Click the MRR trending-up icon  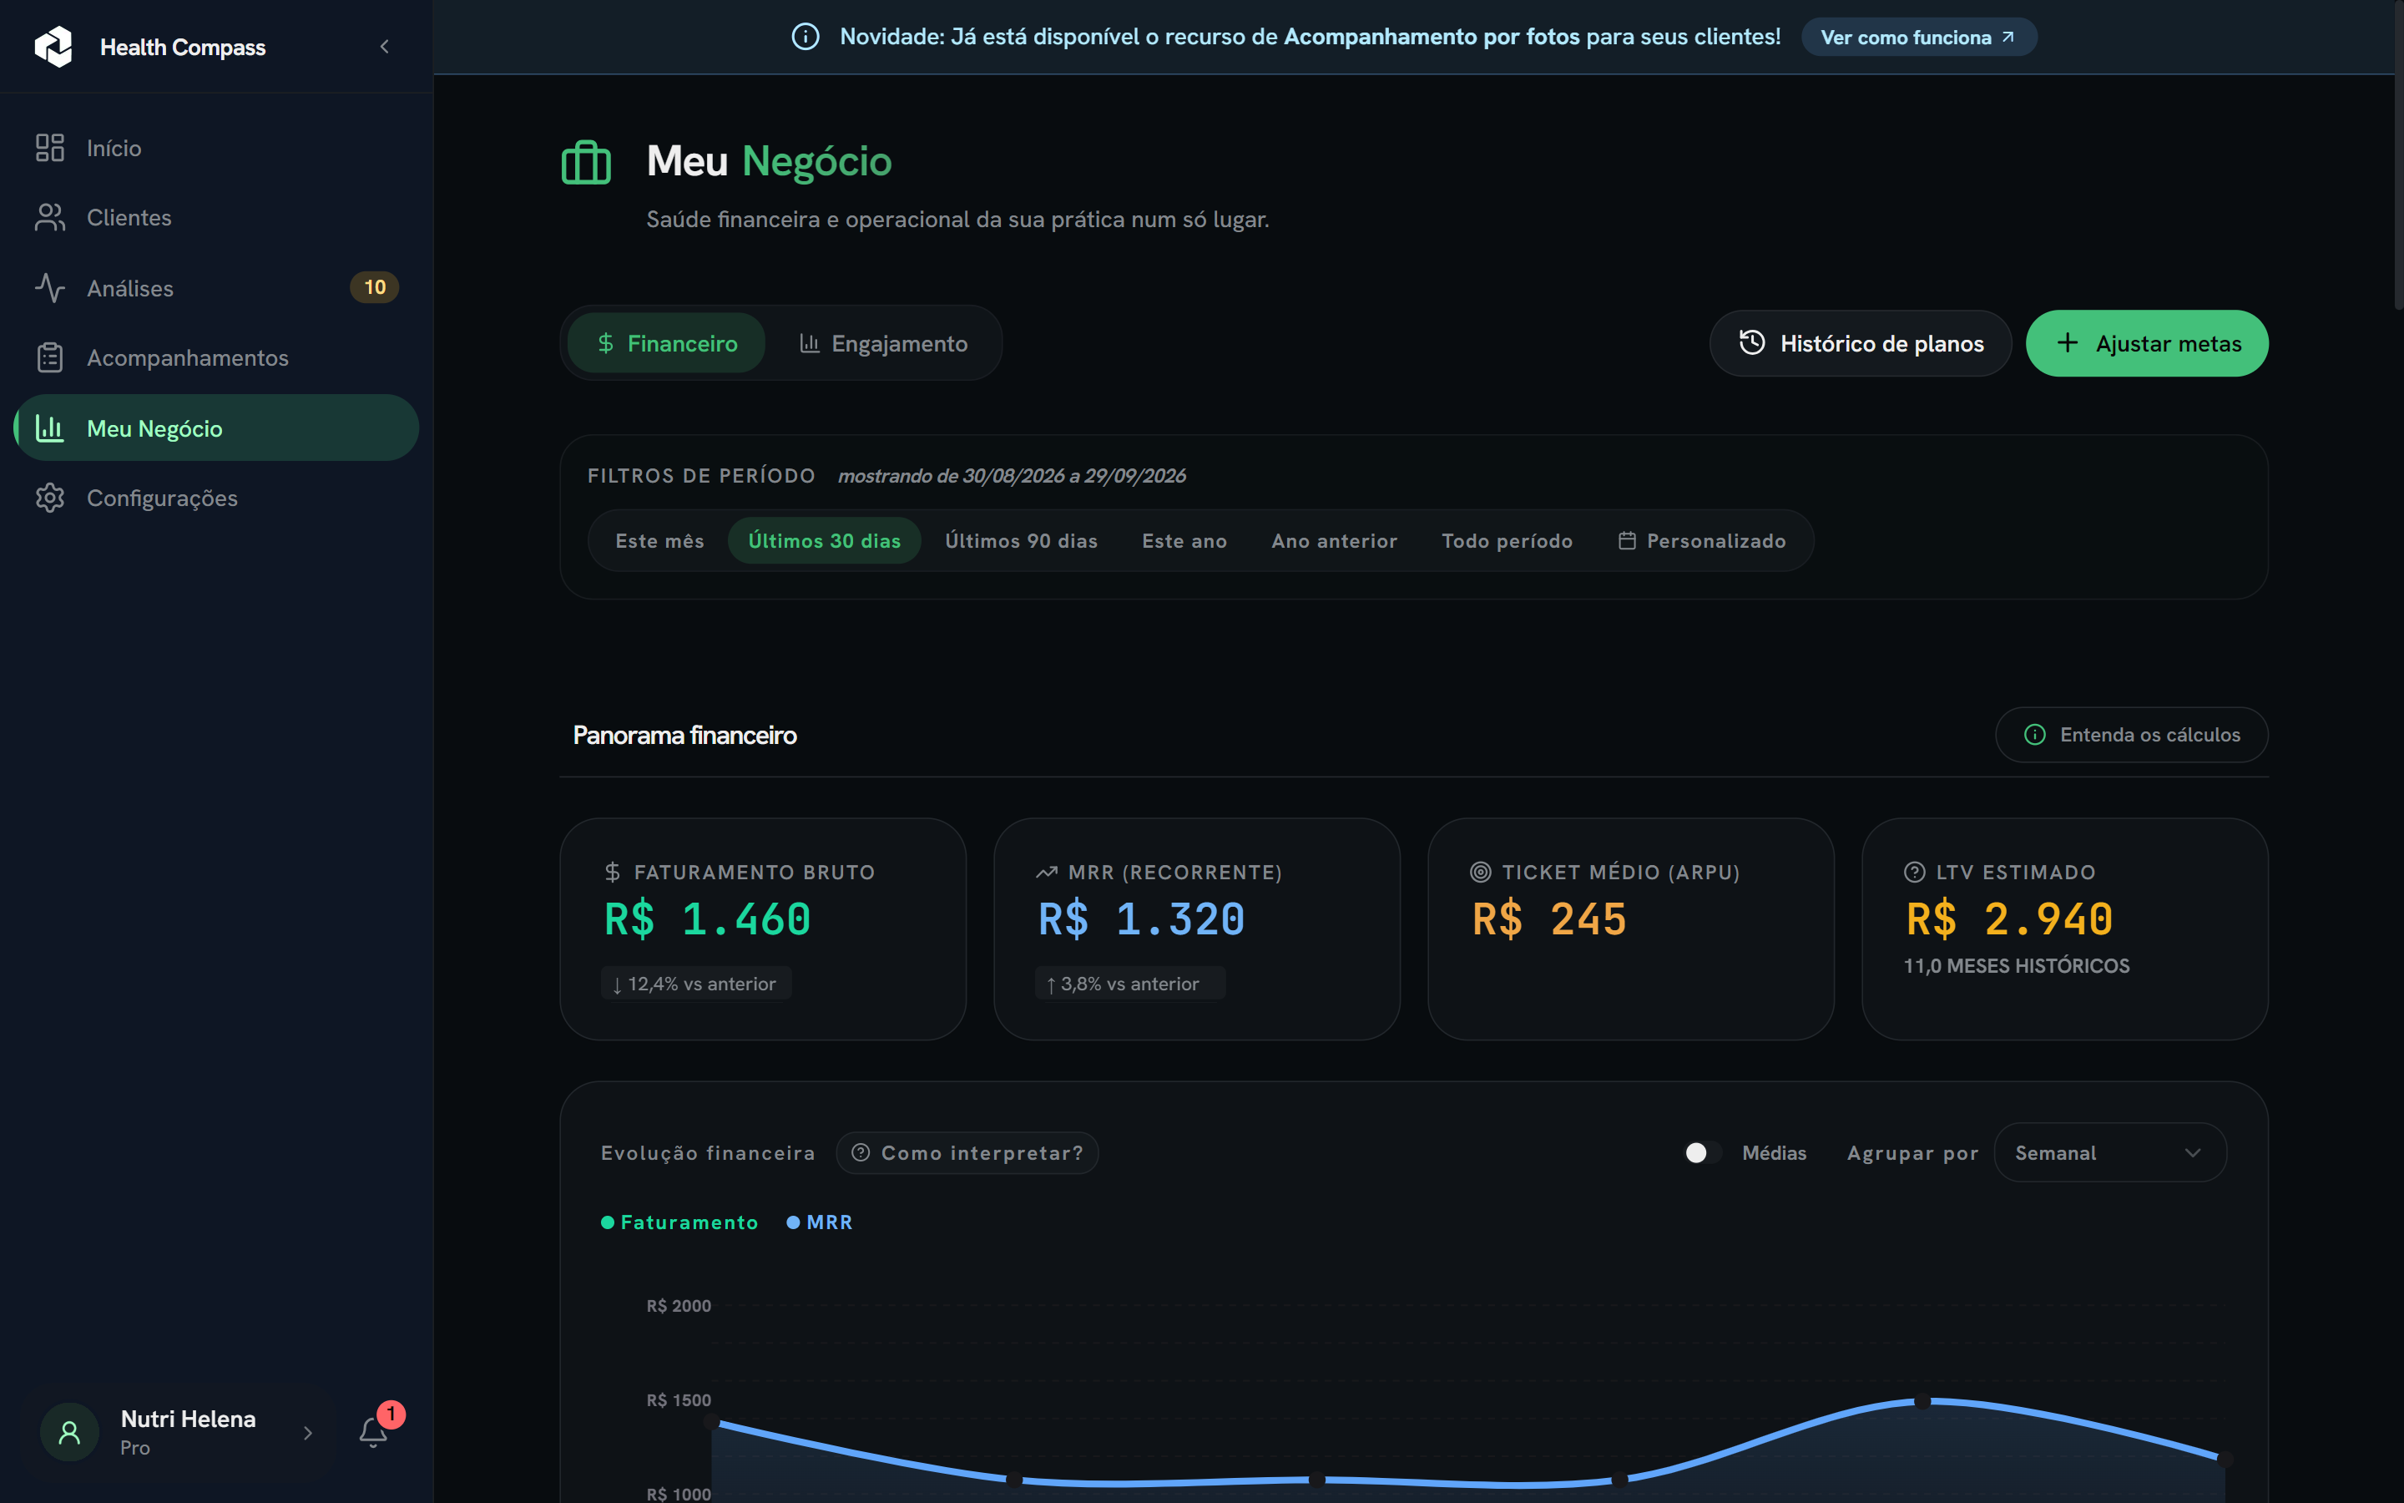point(1046,872)
